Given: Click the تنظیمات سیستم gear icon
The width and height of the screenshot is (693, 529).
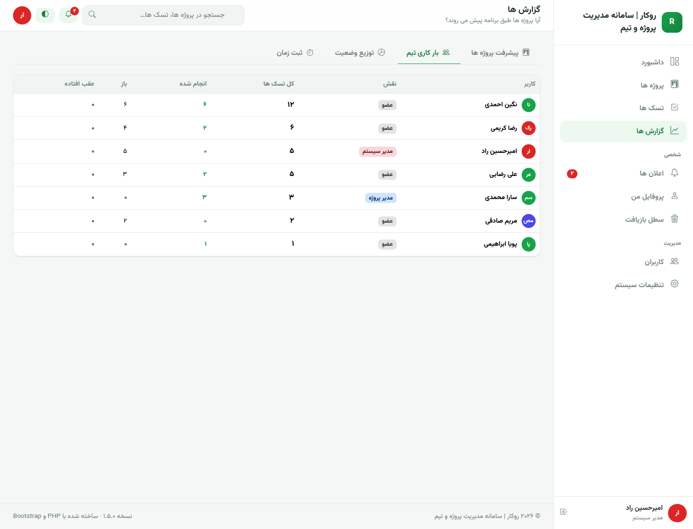Looking at the screenshot, I should (x=674, y=284).
